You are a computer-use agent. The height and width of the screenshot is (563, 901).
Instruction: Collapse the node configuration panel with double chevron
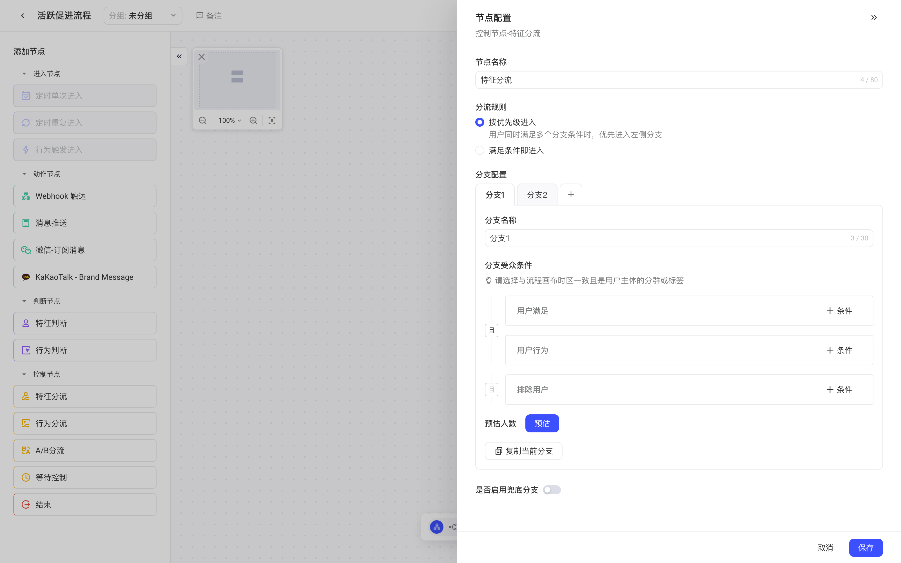coord(874,17)
